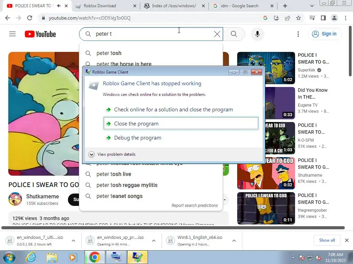Screen dimensions: 353x264
Task: Click the horizontal page scrollbar
Action: (173, 228)
